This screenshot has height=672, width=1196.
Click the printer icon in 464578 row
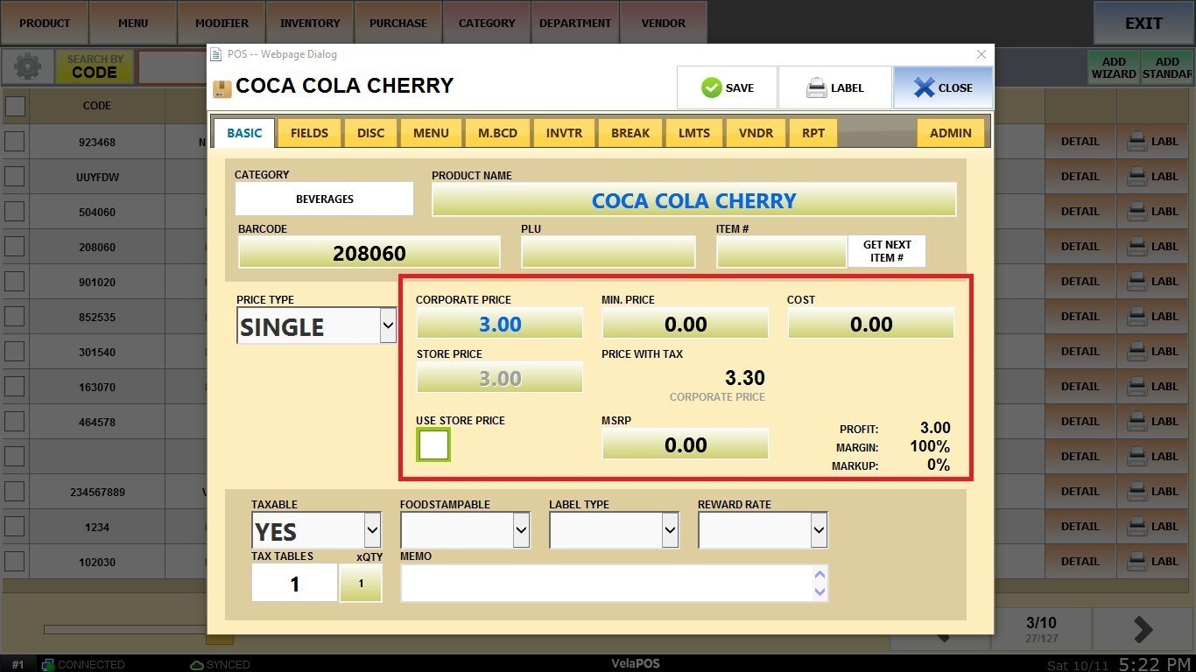(1136, 422)
